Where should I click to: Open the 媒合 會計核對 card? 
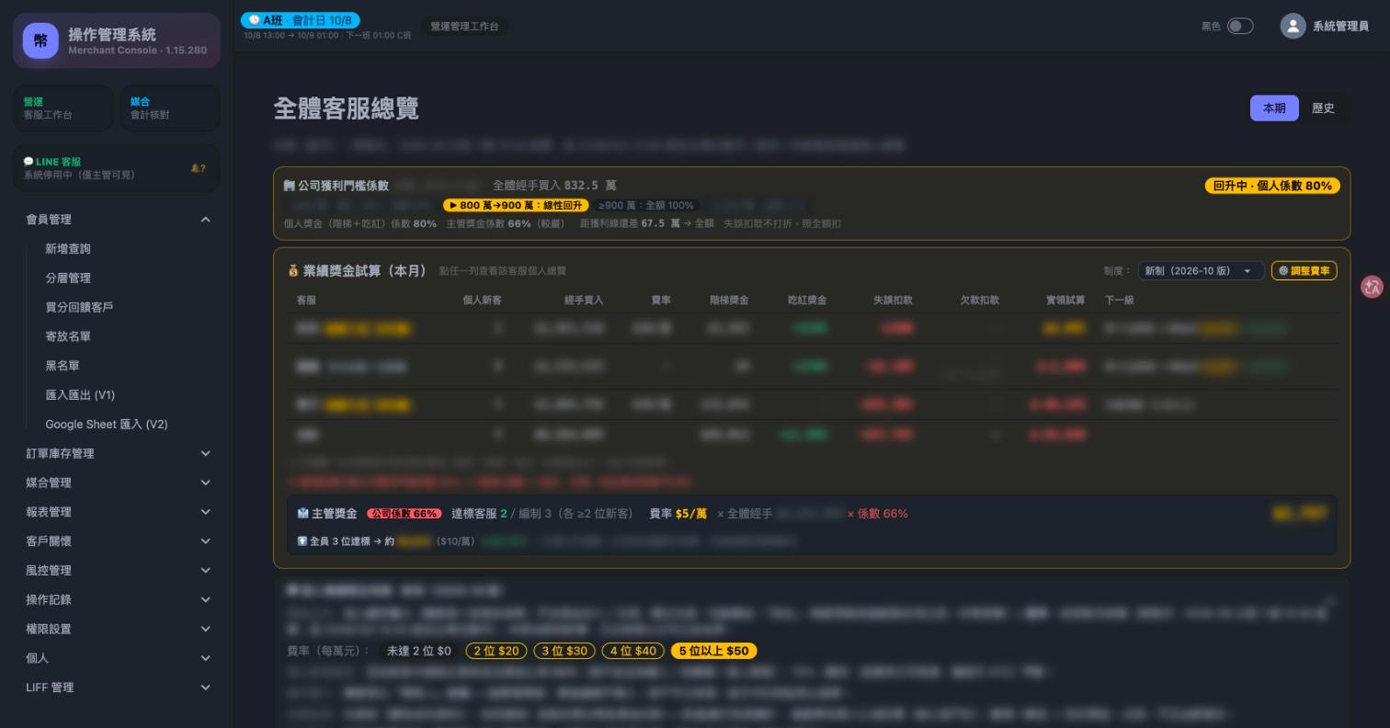[x=169, y=108]
